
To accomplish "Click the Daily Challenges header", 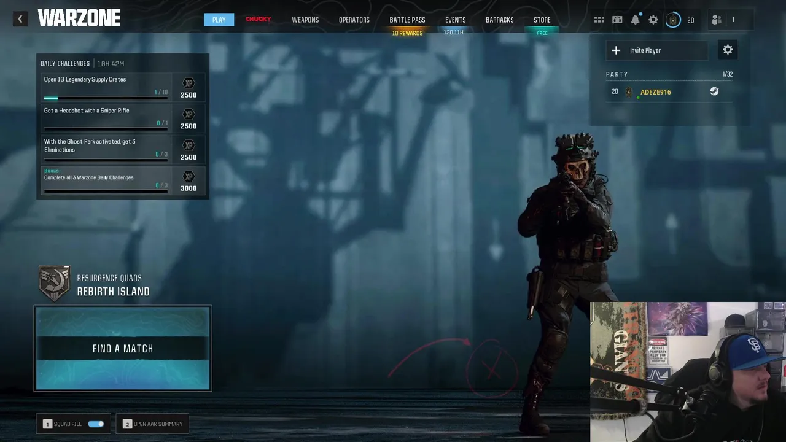I will point(65,63).
